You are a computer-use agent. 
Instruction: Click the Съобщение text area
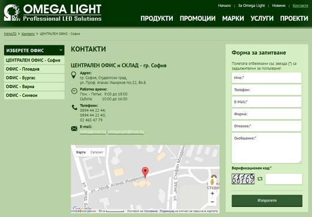[x=266, y=148]
